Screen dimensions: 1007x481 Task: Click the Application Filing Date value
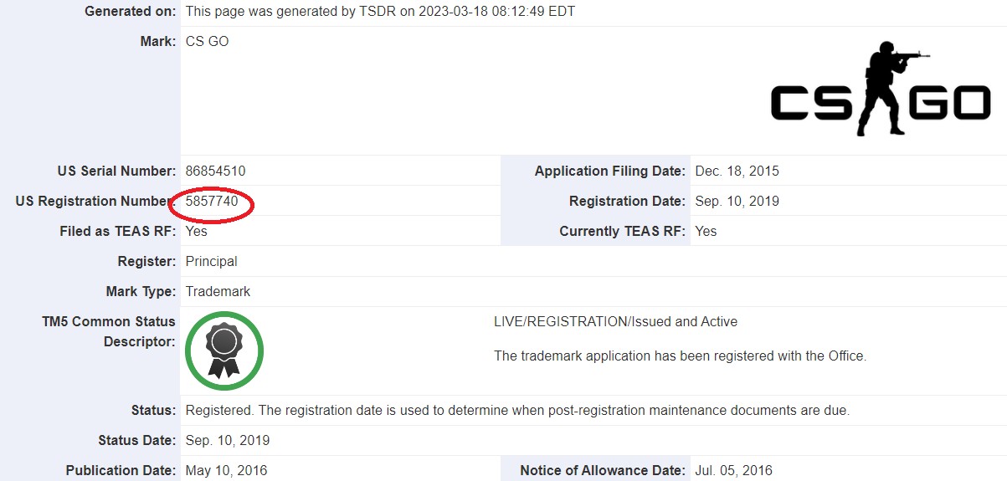(737, 171)
